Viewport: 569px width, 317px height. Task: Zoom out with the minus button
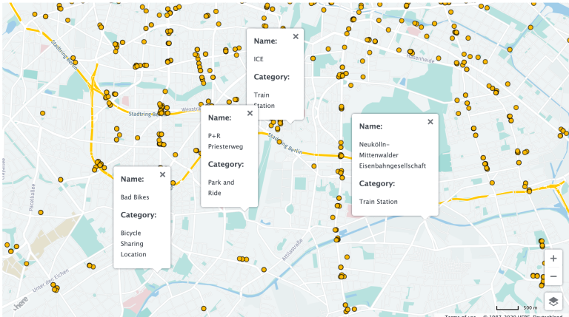click(x=553, y=276)
